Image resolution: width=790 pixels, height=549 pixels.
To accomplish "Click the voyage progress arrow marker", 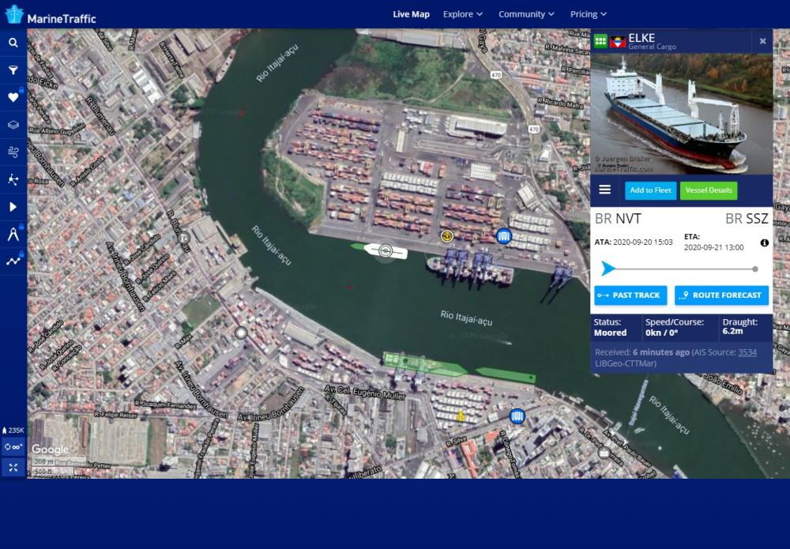I will click(x=608, y=269).
